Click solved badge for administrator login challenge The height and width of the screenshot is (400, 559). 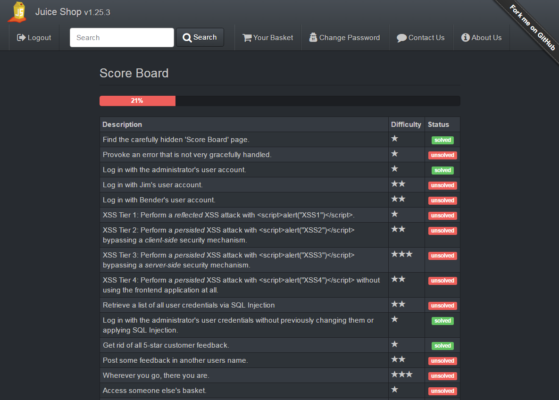pos(442,170)
